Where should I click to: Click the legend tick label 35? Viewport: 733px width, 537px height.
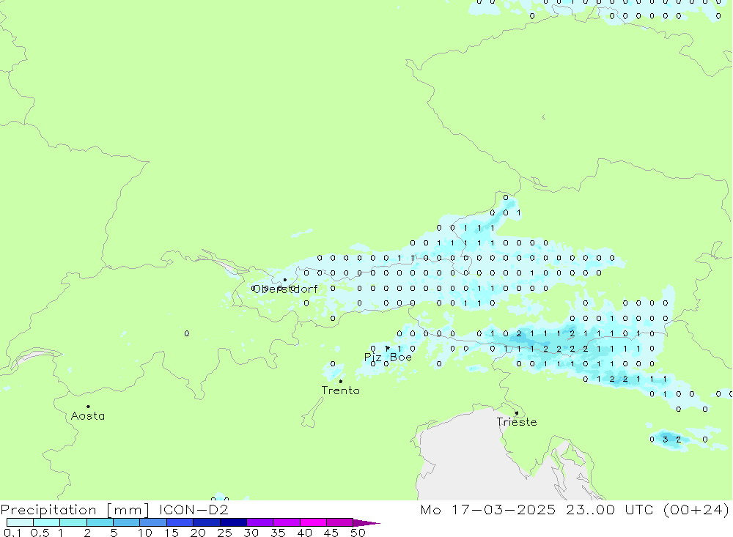(278, 533)
